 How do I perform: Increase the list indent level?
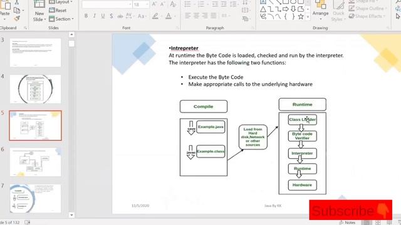(x=224, y=4)
